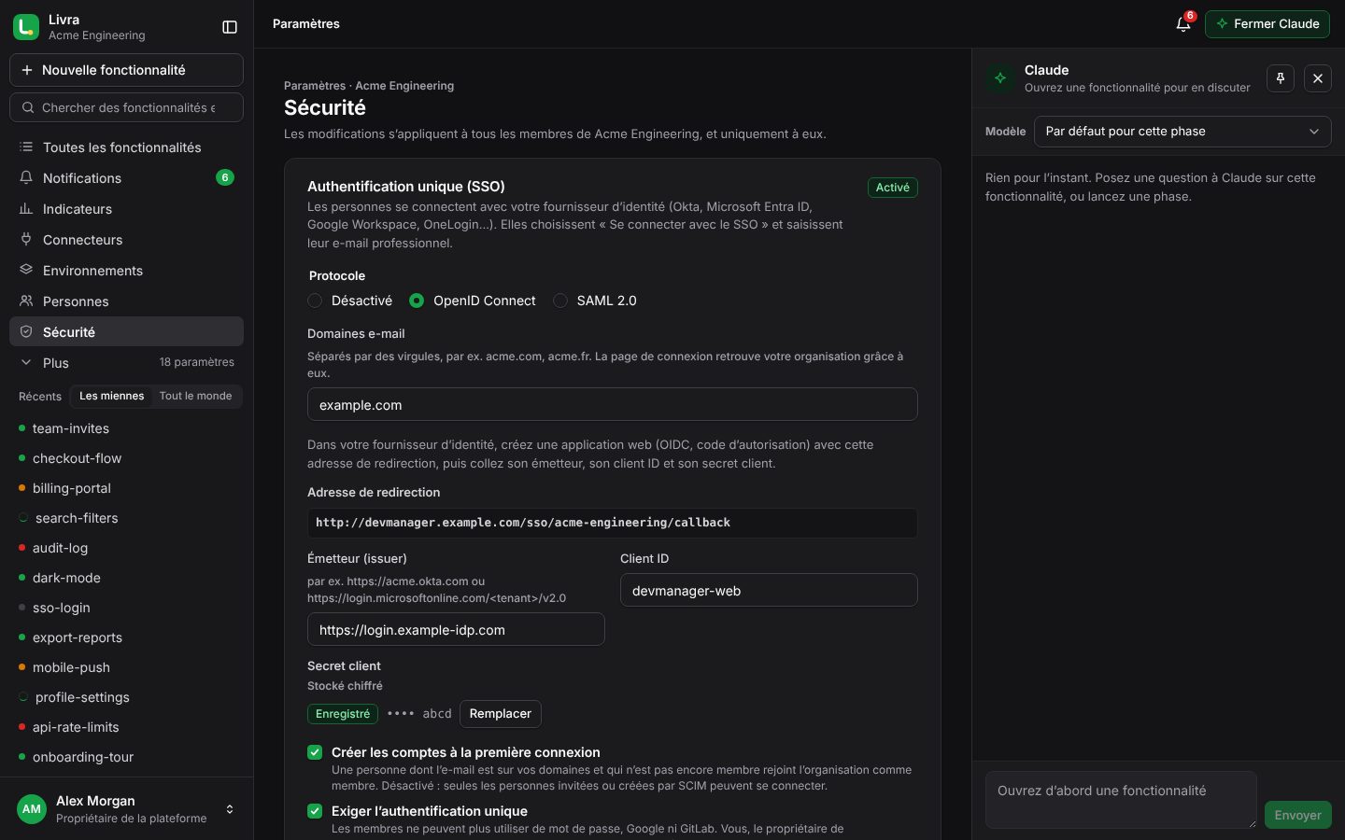Open billing-portal feature
1345x840 pixels.
[x=126, y=488]
